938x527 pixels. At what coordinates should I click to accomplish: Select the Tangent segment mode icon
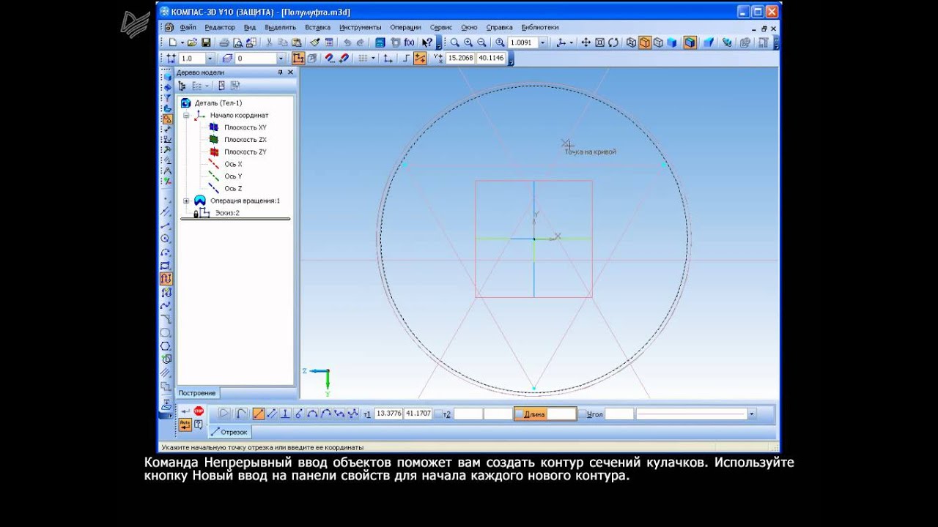tap(298, 414)
